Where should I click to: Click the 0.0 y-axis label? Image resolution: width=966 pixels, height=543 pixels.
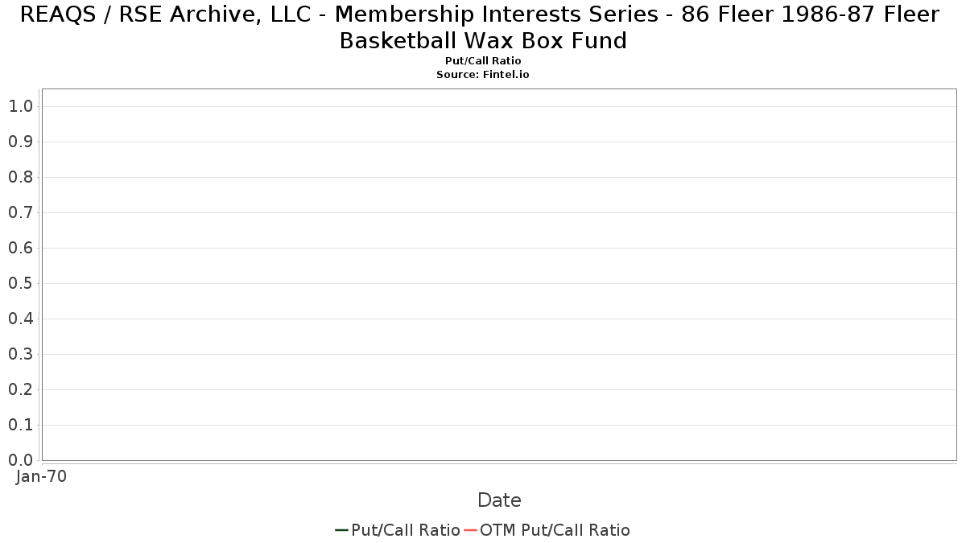point(20,460)
